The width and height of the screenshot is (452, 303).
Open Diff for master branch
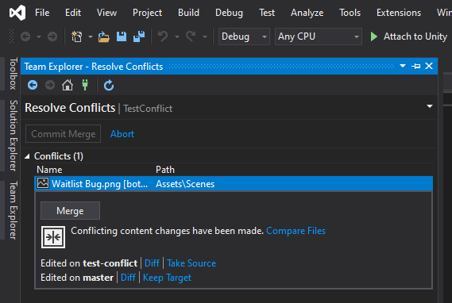pyautogui.click(x=128, y=278)
